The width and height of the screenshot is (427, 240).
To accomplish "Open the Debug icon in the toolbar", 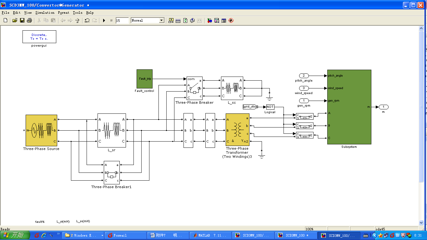I will coord(231,20).
